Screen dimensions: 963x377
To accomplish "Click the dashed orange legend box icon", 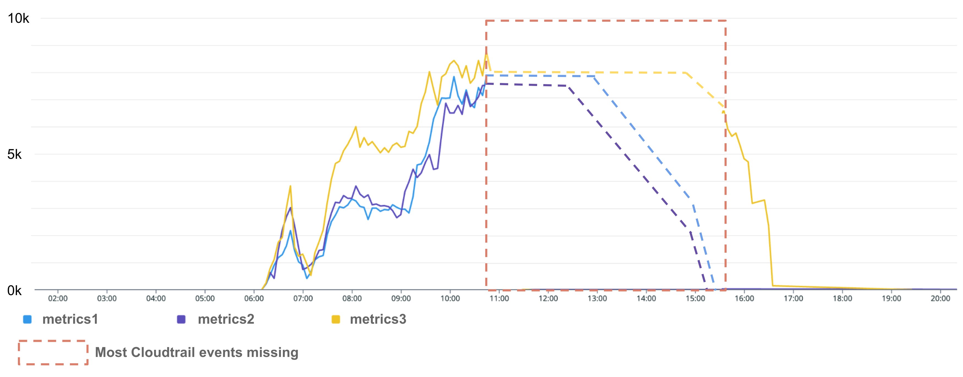I will click(53, 352).
